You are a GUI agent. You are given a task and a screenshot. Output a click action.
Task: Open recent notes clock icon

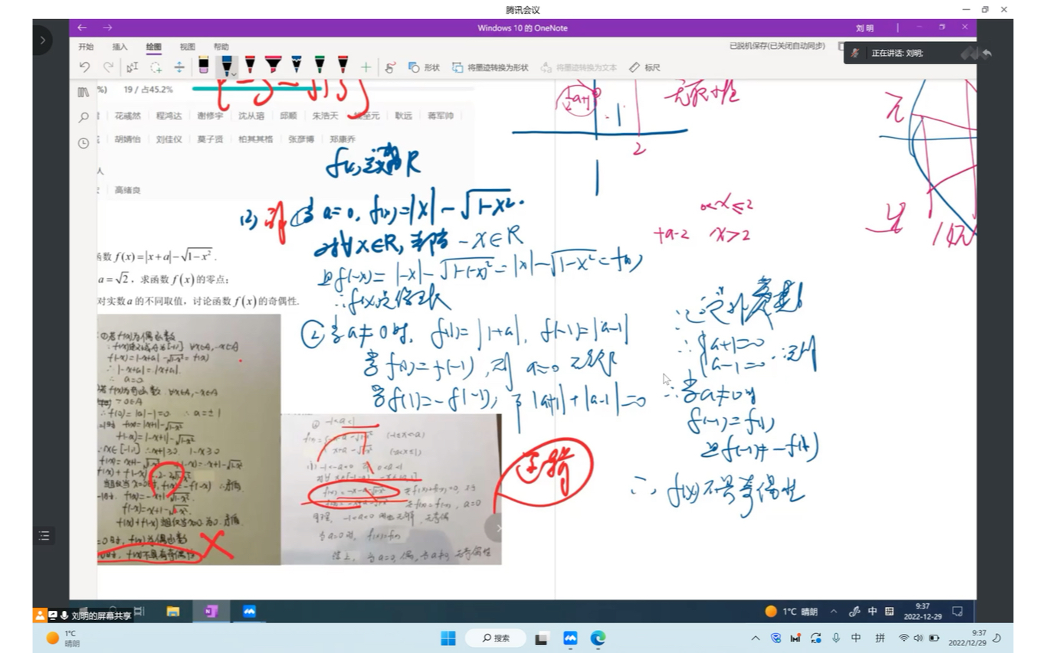(84, 142)
